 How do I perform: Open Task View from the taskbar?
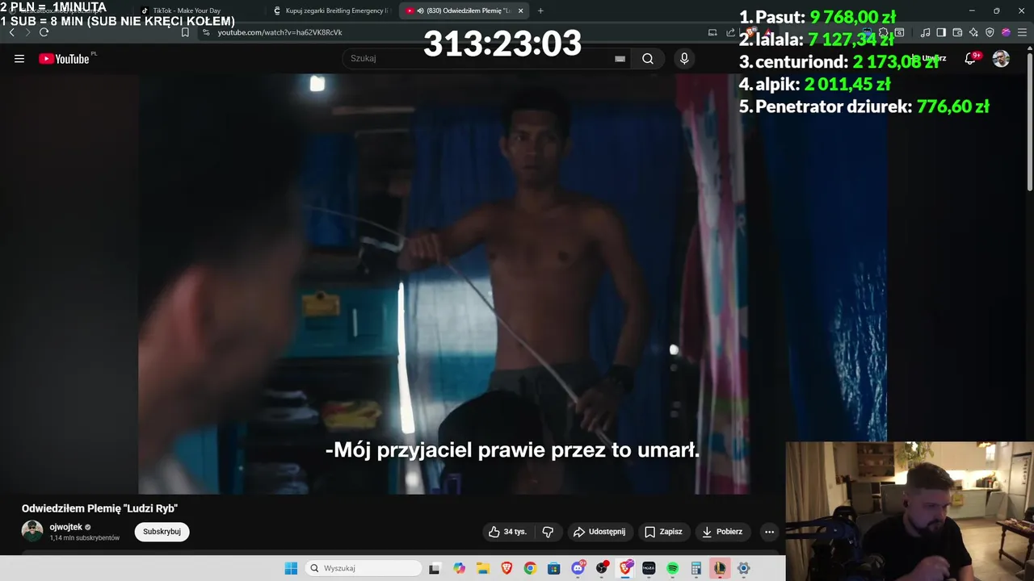pyautogui.click(x=435, y=568)
